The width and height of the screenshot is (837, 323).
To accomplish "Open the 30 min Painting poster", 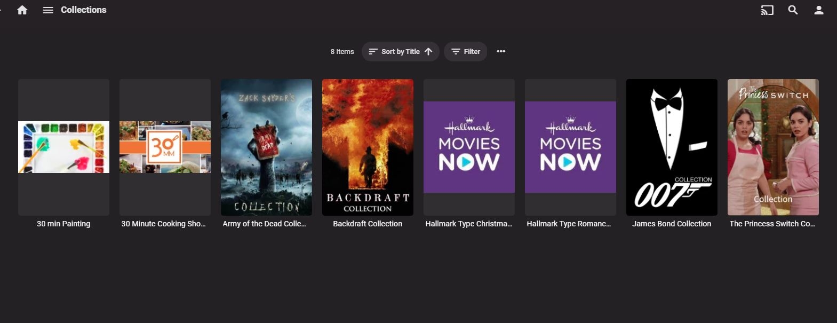I will 63,147.
